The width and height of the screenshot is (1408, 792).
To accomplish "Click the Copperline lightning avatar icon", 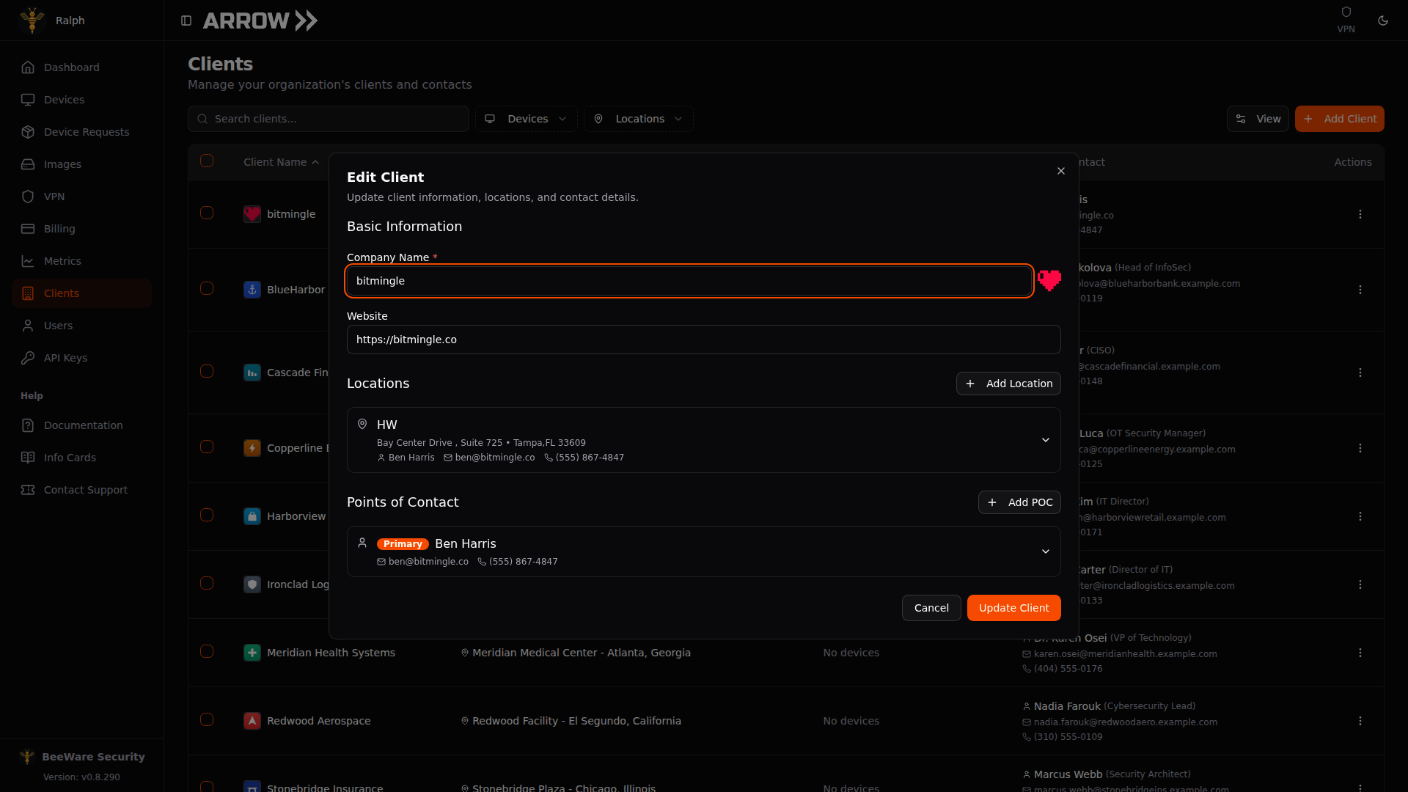I will pyautogui.click(x=252, y=448).
